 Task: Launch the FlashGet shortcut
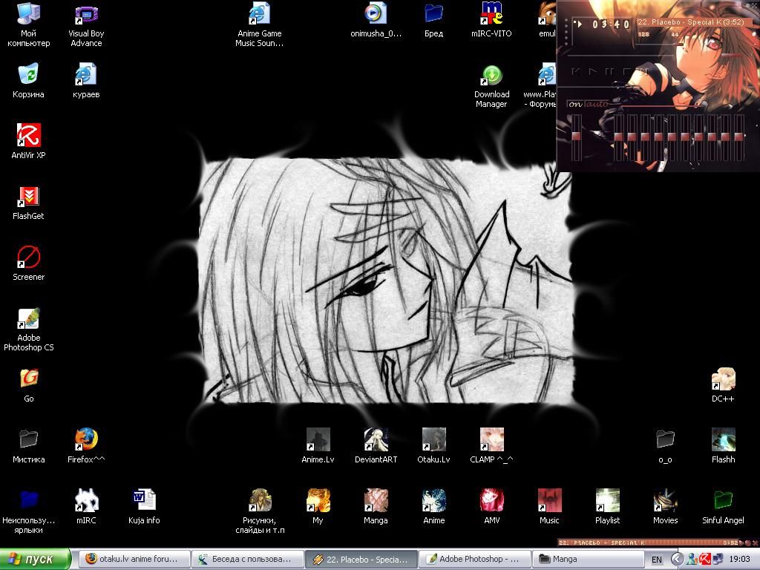click(x=29, y=203)
